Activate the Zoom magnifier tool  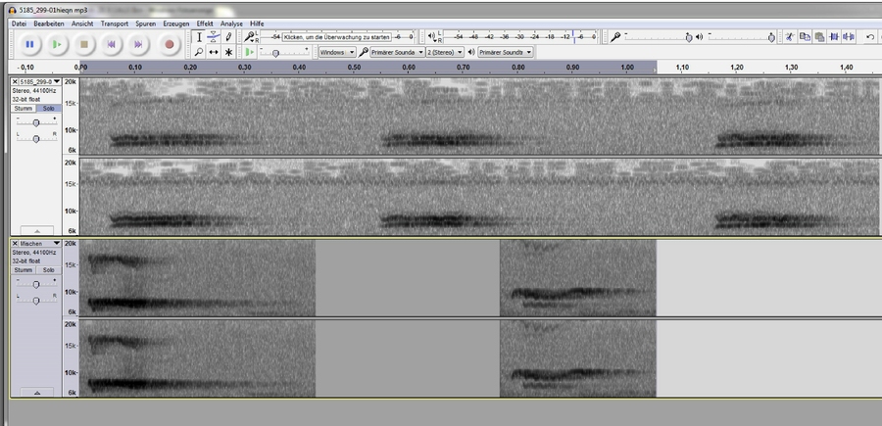199,52
